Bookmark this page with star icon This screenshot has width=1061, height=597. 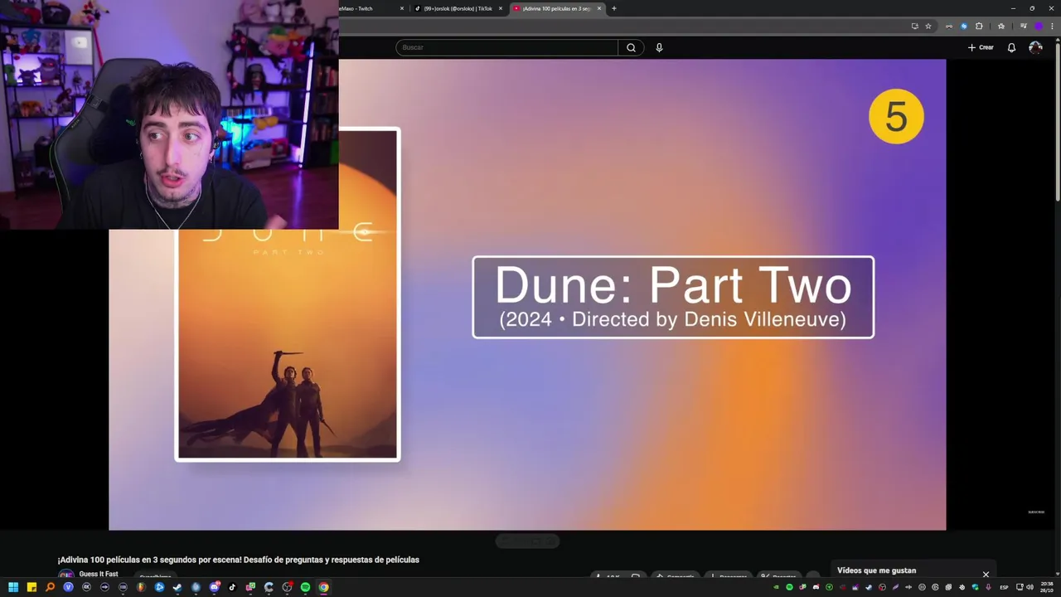pyautogui.click(x=928, y=26)
